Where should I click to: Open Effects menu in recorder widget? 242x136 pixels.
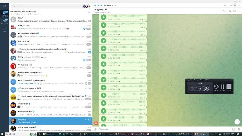point(195,80)
